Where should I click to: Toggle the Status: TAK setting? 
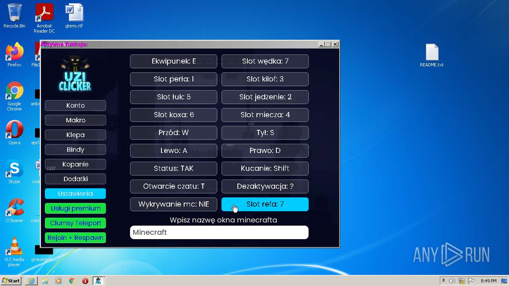(174, 168)
